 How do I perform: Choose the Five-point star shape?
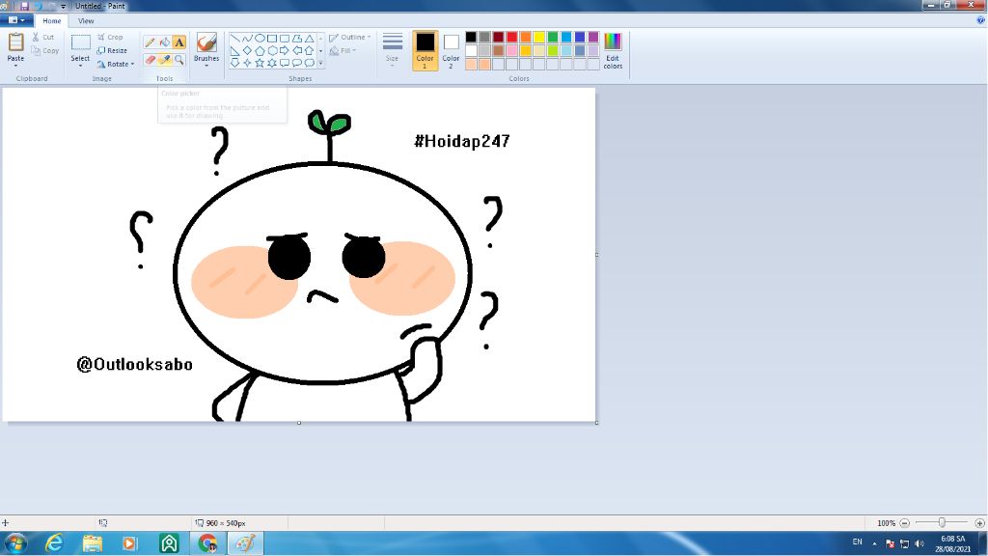260,63
